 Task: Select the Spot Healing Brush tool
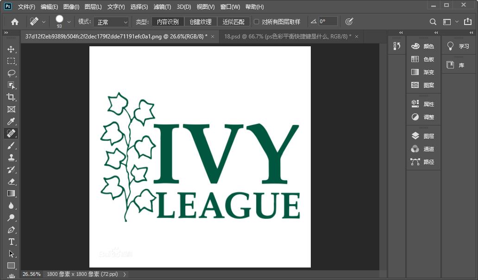point(11,133)
